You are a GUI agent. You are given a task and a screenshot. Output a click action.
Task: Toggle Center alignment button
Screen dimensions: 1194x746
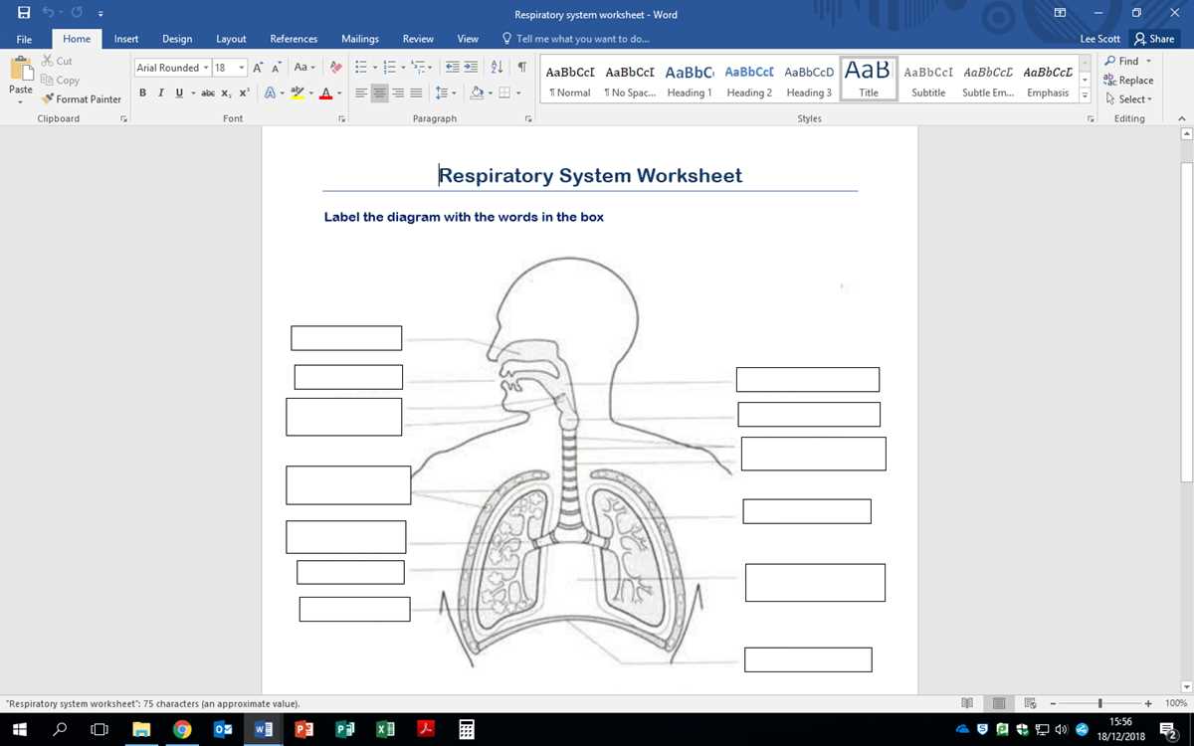pyautogui.click(x=380, y=93)
